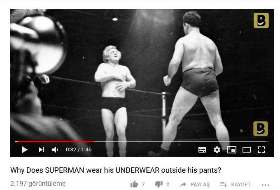The width and height of the screenshot is (280, 190).
Task: Skip to next video
Action: coord(42,150)
